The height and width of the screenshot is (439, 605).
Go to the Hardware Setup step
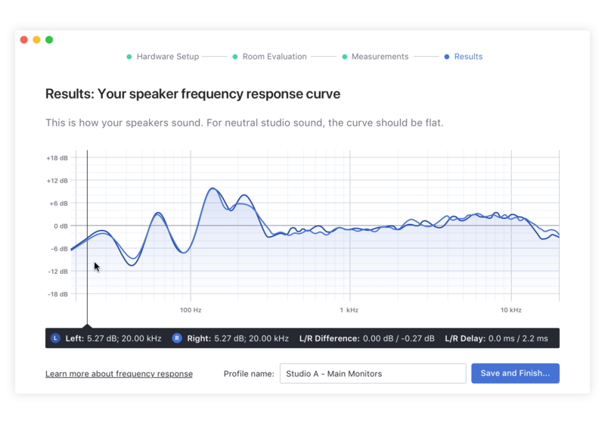167,57
